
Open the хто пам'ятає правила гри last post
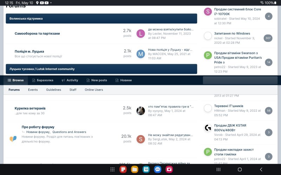coord(171,107)
